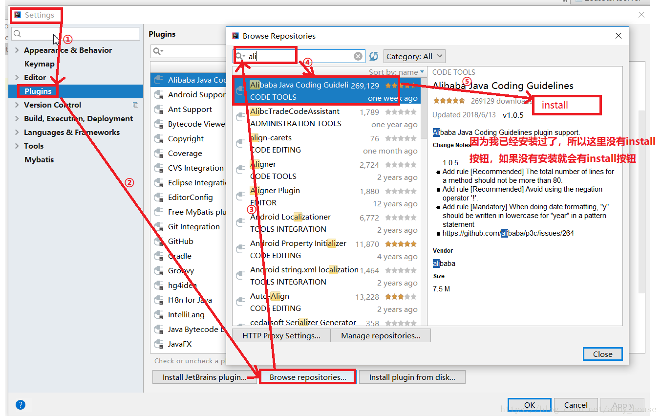The width and height of the screenshot is (662, 419).
Task: Expand the Version Control tree node
Action: 17,105
